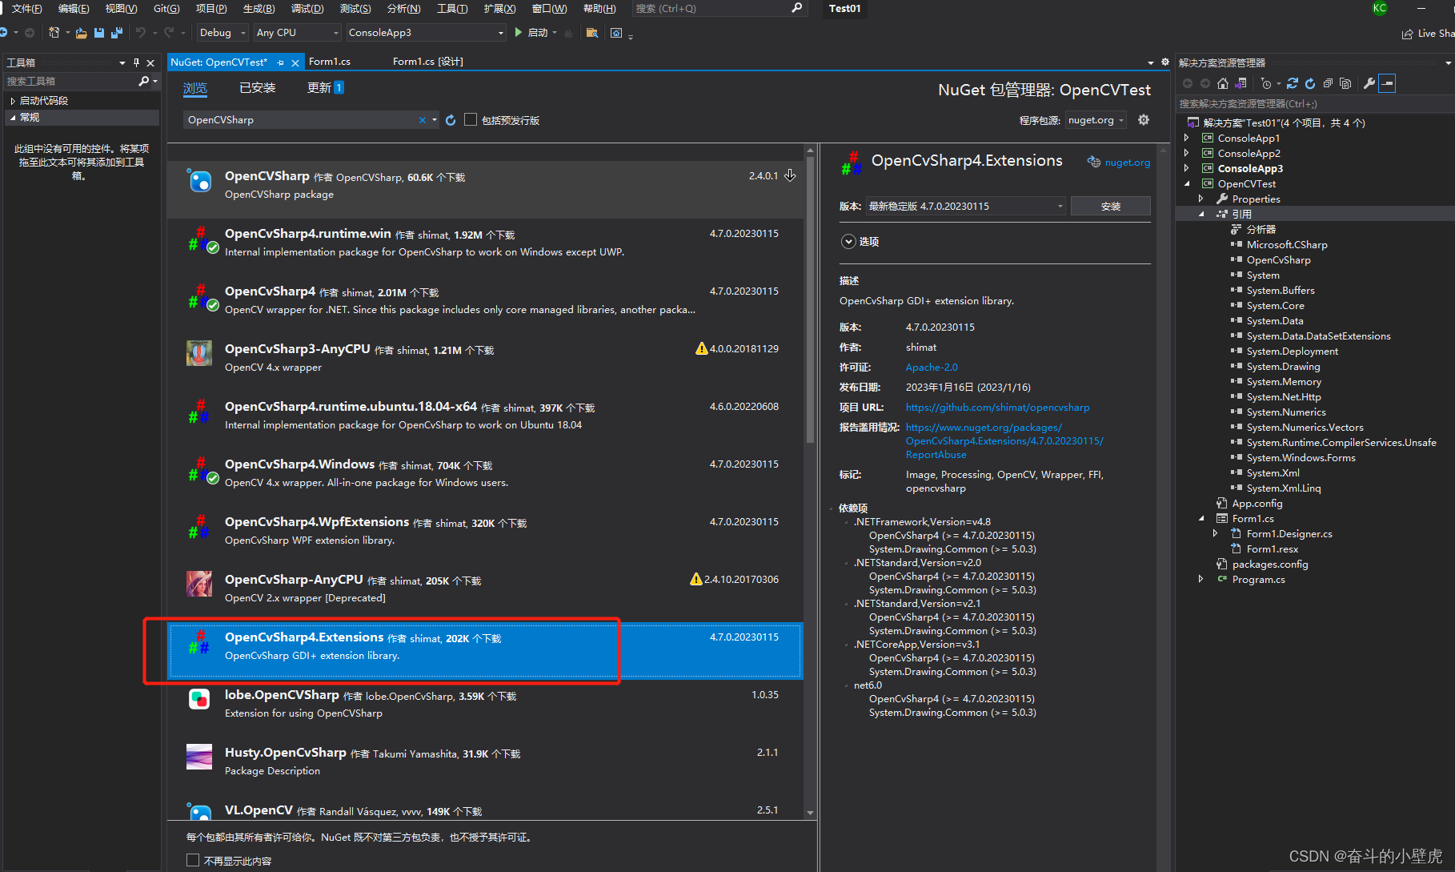Expand the Program.cs tree node
This screenshot has height=872, width=1455.
[x=1200, y=579]
